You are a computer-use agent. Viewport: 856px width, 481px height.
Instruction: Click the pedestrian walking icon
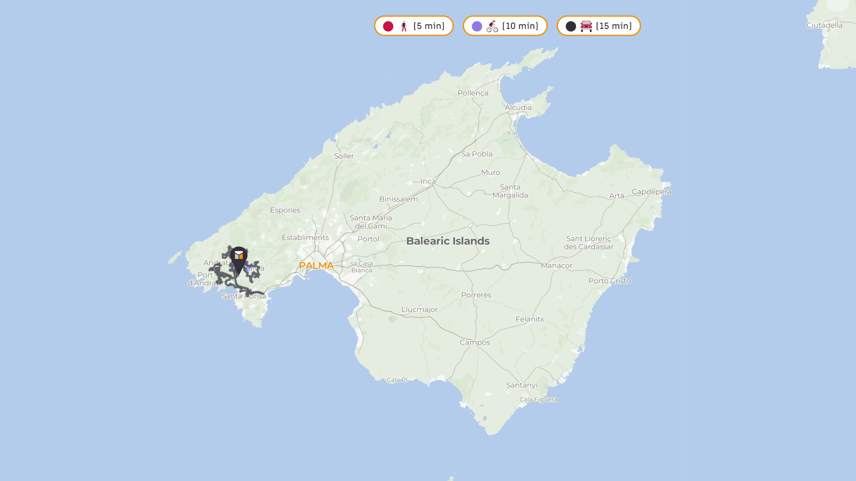pyautogui.click(x=404, y=26)
